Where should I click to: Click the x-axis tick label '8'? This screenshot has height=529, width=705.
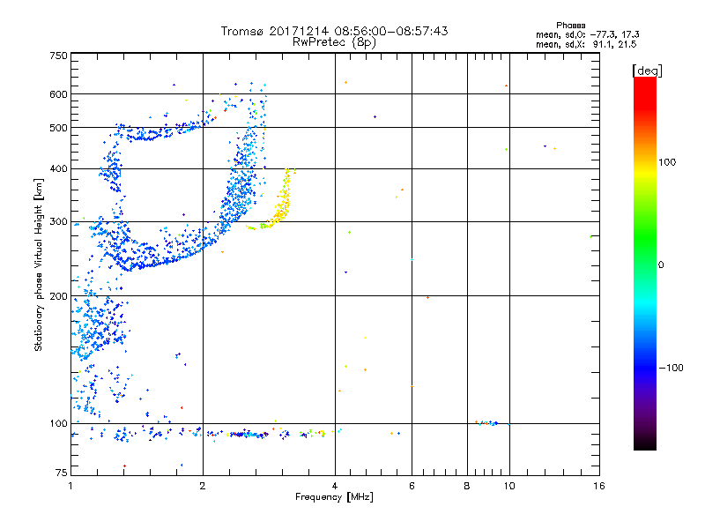[x=467, y=486]
